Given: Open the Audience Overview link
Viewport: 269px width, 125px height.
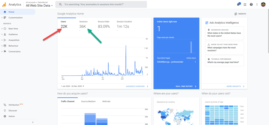Looking at the screenshot, I should pyautogui.click(x=137, y=86).
